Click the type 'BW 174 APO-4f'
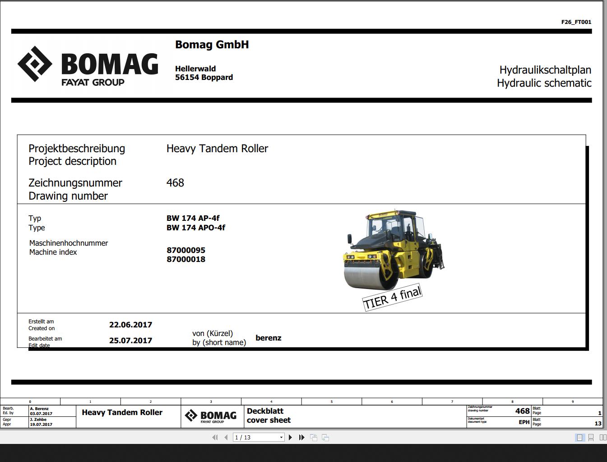607x462 pixels. 196,228
